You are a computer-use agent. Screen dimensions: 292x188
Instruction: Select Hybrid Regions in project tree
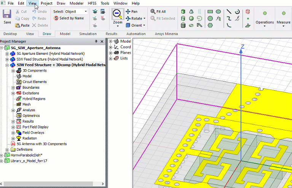[x=34, y=99]
